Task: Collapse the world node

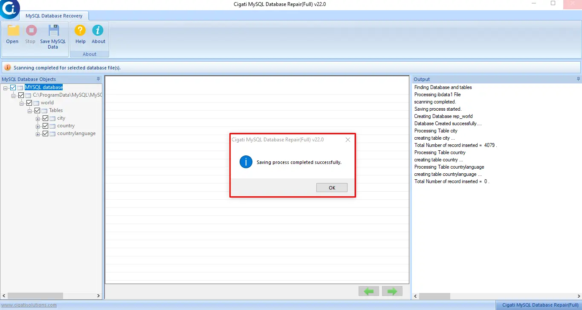Action: pyautogui.click(x=22, y=103)
